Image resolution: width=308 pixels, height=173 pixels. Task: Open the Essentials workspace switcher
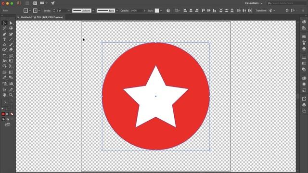tap(254, 3)
